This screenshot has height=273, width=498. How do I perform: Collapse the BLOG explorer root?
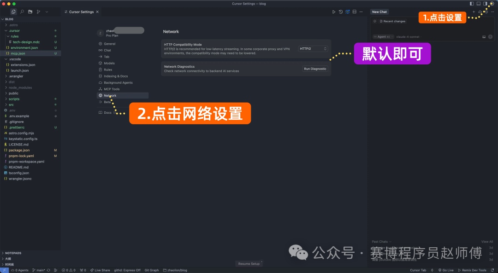pos(30,19)
